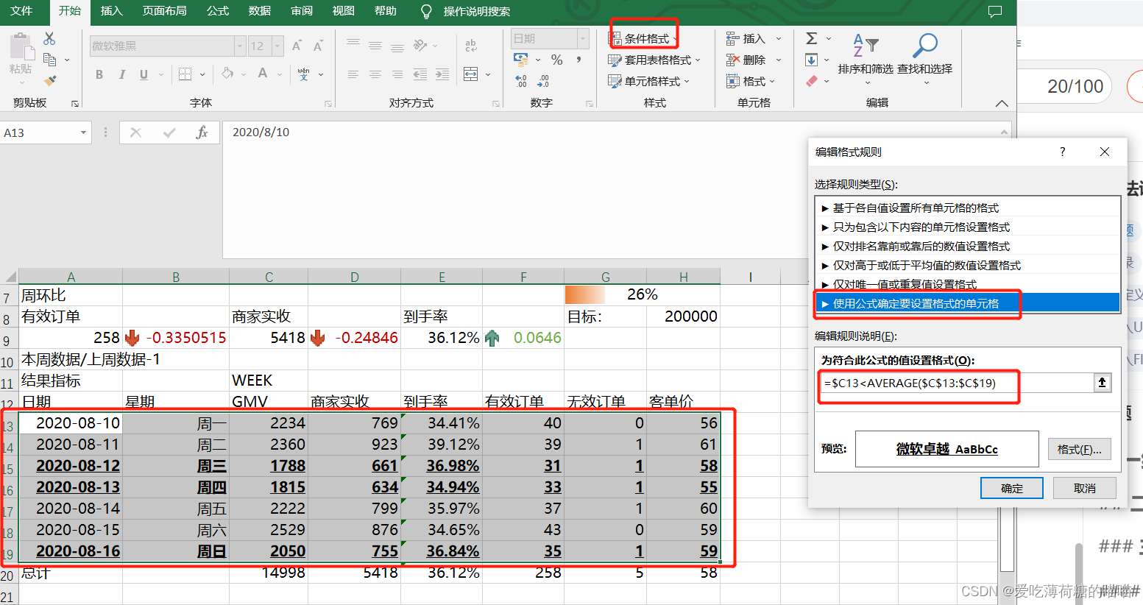This screenshot has width=1143, height=605.
Task: Open 套用表格格式 table format menu
Action: [654, 60]
